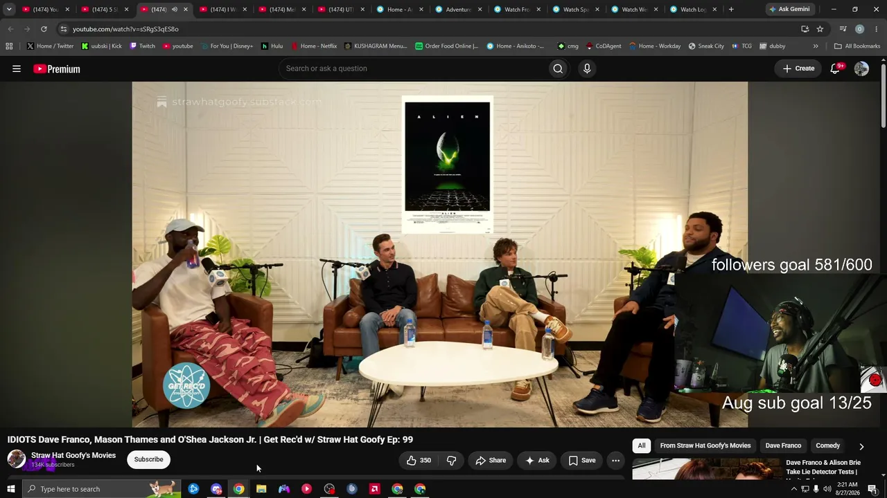Image resolution: width=887 pixels, height=498 pixels.
Task: Click Windows taskbar search box
Action: coord(101,489)
